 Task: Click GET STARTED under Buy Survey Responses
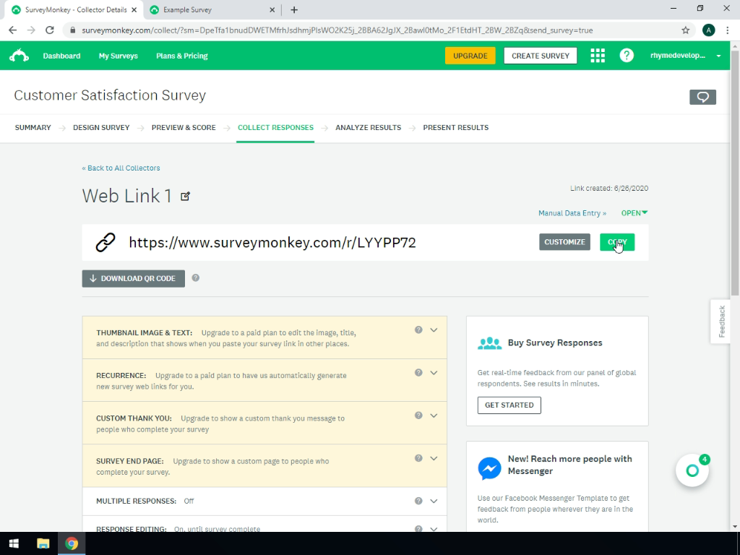coord(509,405)
